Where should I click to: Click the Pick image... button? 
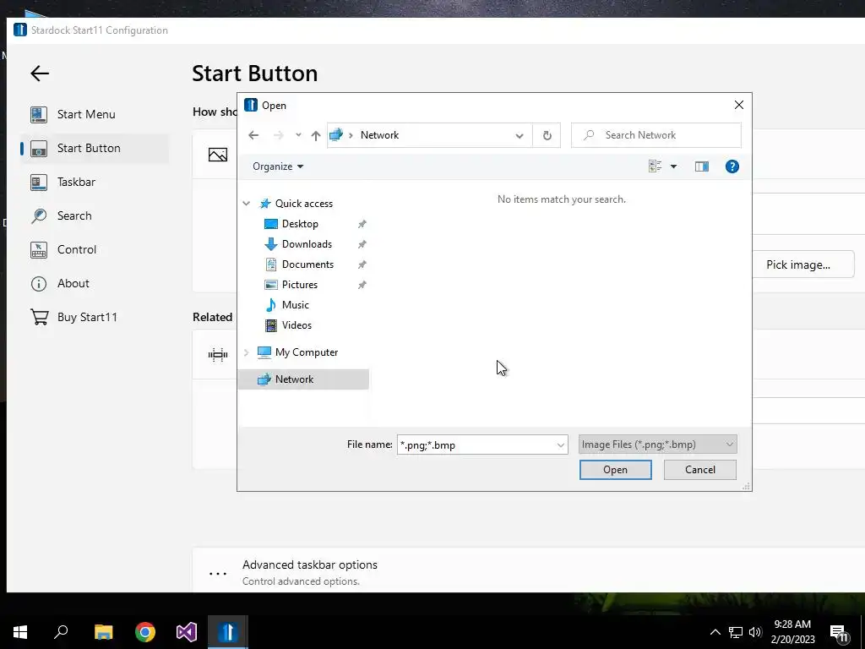797,265
